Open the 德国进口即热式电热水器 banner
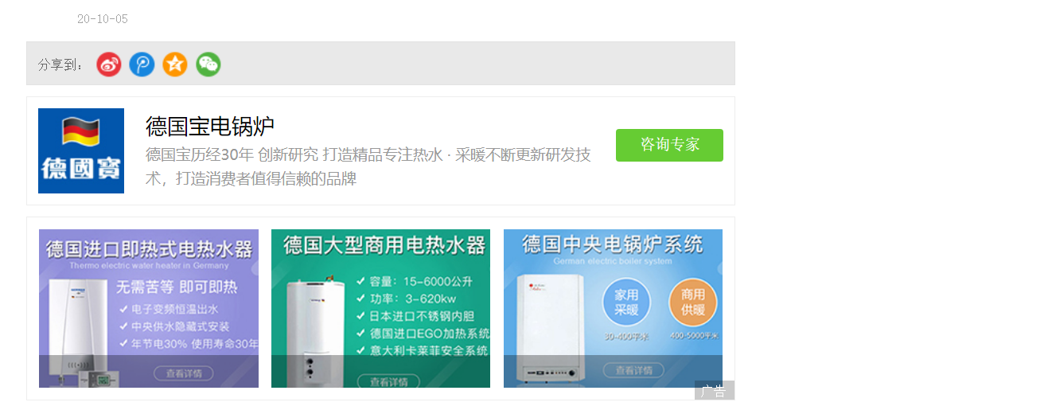The height and width of the screenshot is (410, 1052). point(149,309)
